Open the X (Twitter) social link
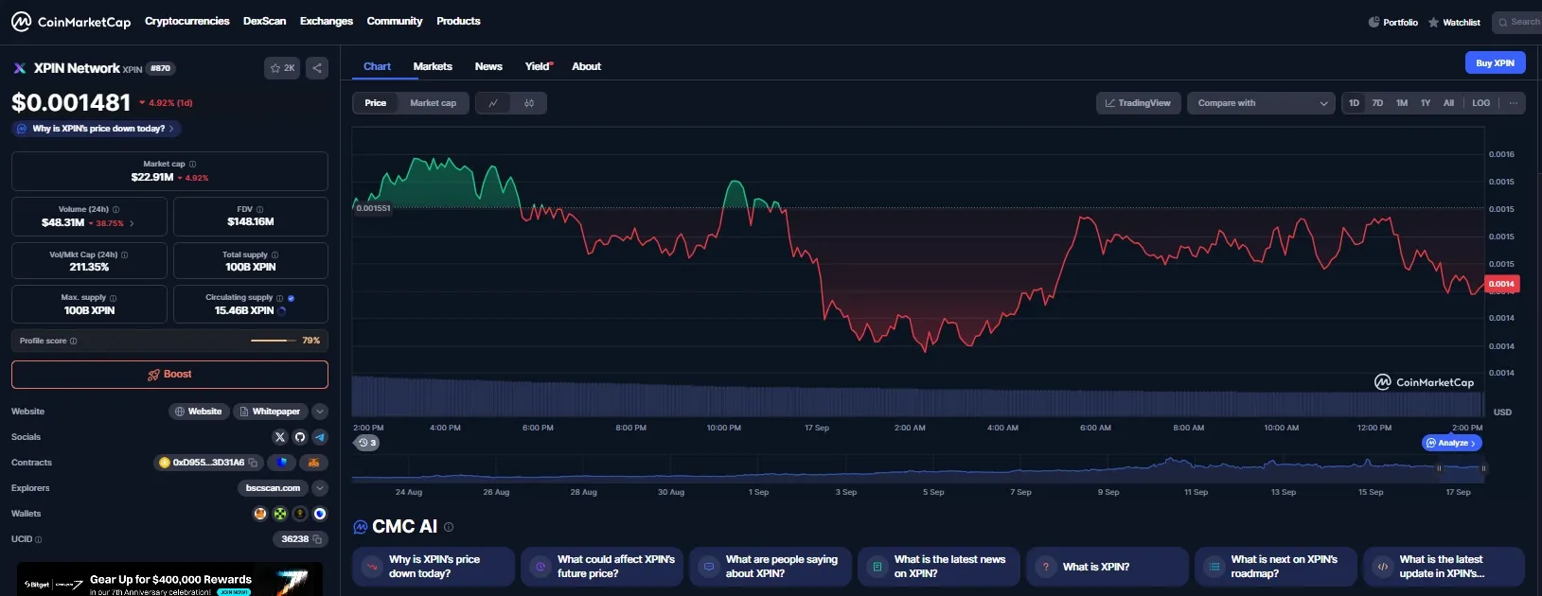Image resolution: width=1542 pixels, height=596 pixels. coord(279,437)
